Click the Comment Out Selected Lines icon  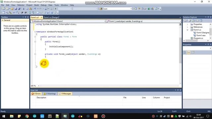(30, 13)
